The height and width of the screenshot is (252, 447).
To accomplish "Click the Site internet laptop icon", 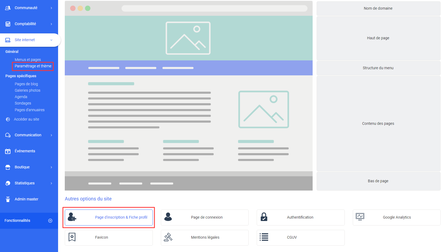I will pos(8,40).
